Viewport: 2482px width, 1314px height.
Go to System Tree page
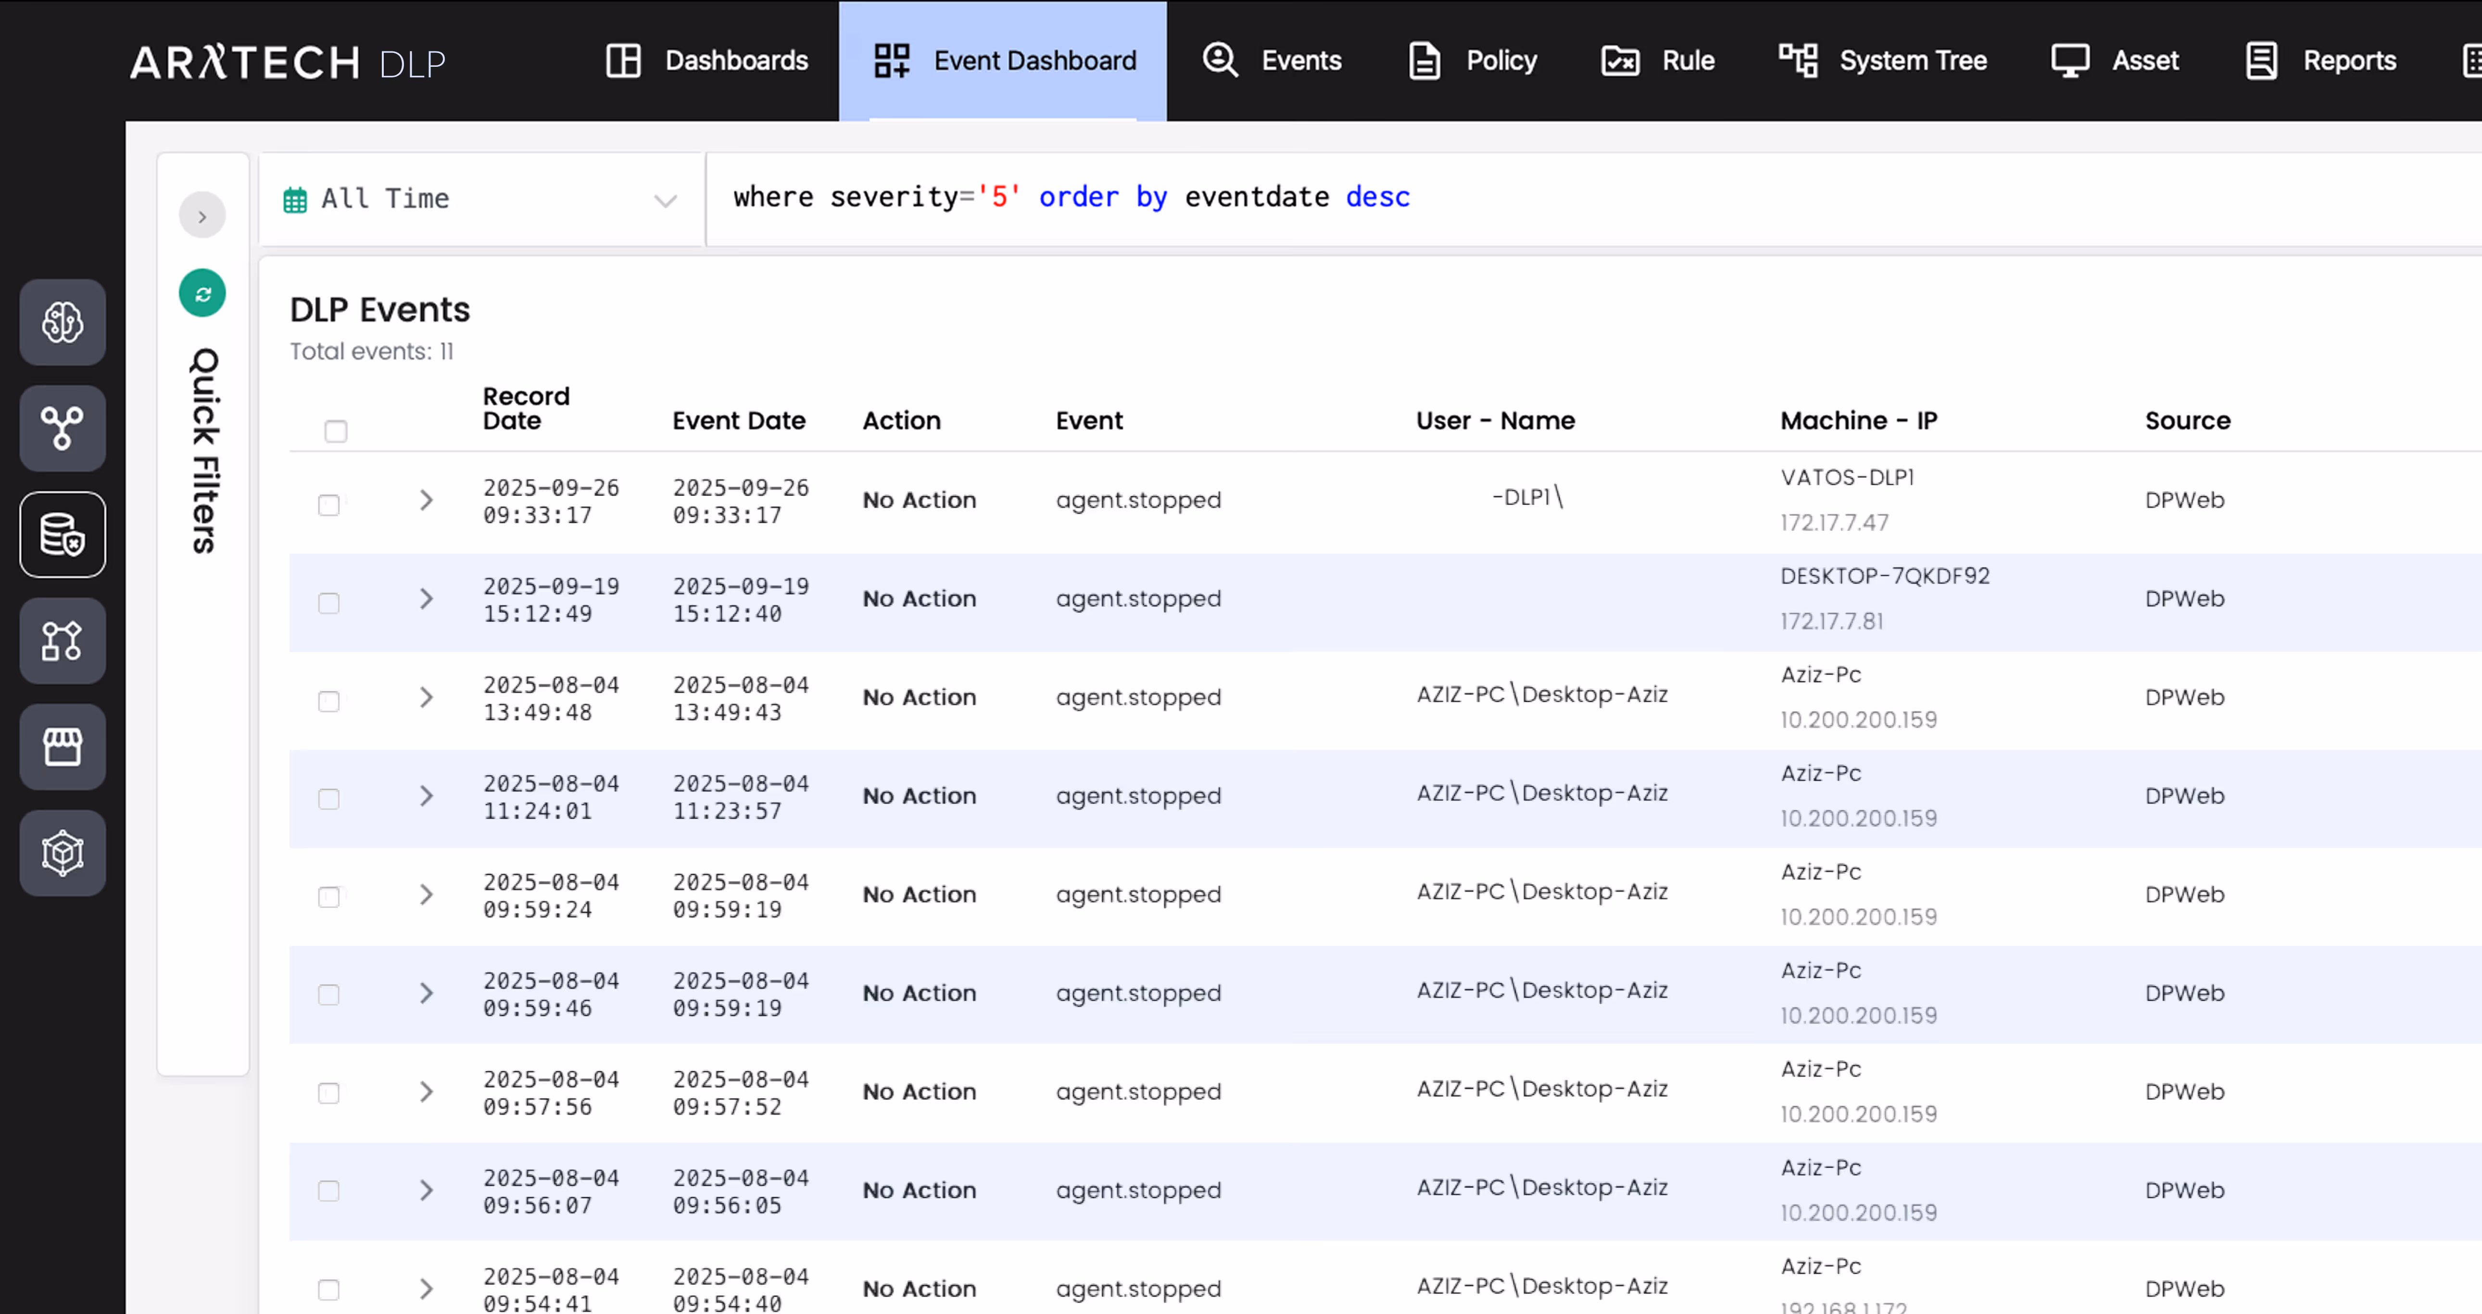[x=1883, y=61]
